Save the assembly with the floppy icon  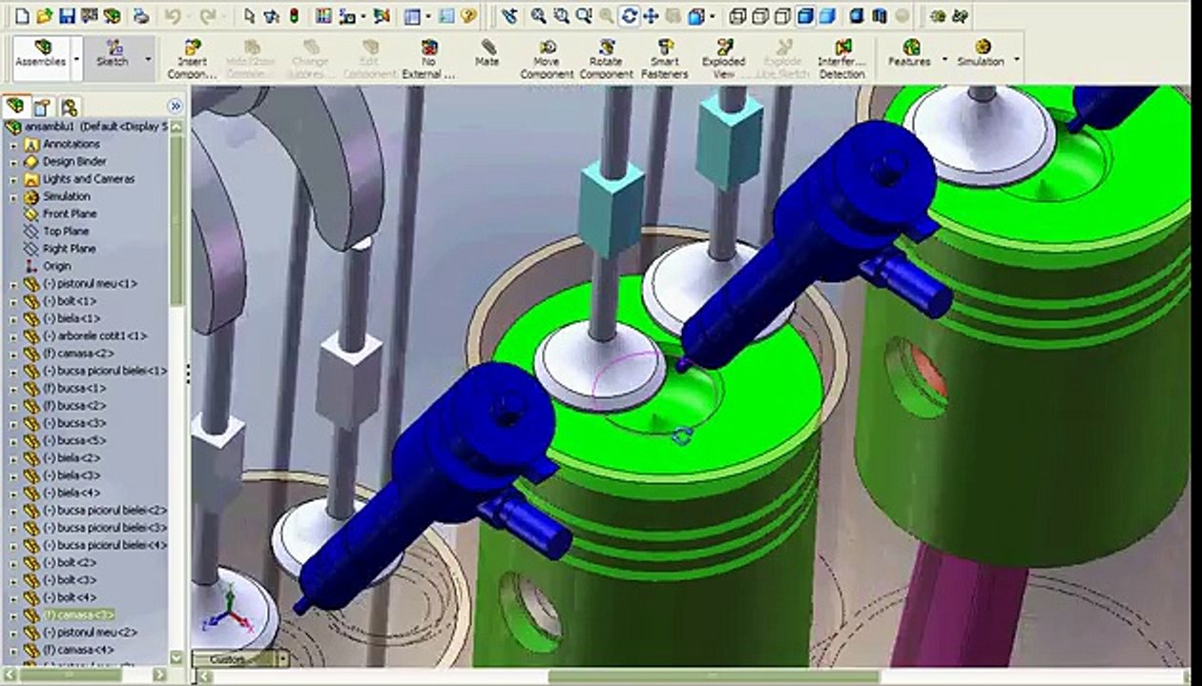(x=66, y=16)
